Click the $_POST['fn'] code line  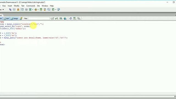(x=9, y=33)
